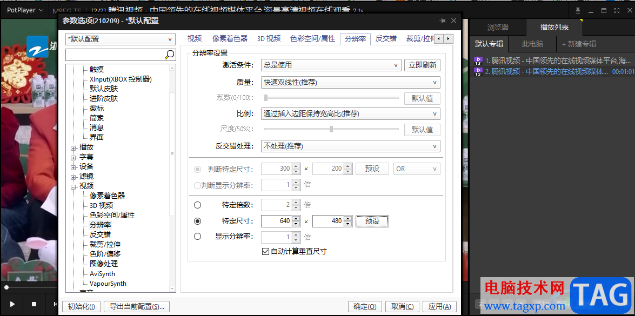Open the 激活条件 dropdown showing 总是使用
This screenshot has width=635, height=316.
331,65
